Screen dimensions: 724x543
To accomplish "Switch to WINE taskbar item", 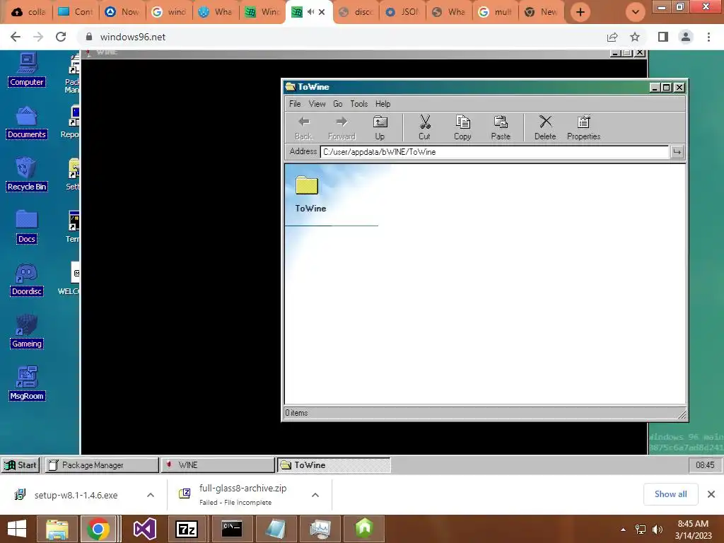I will (x=218, y=465).
